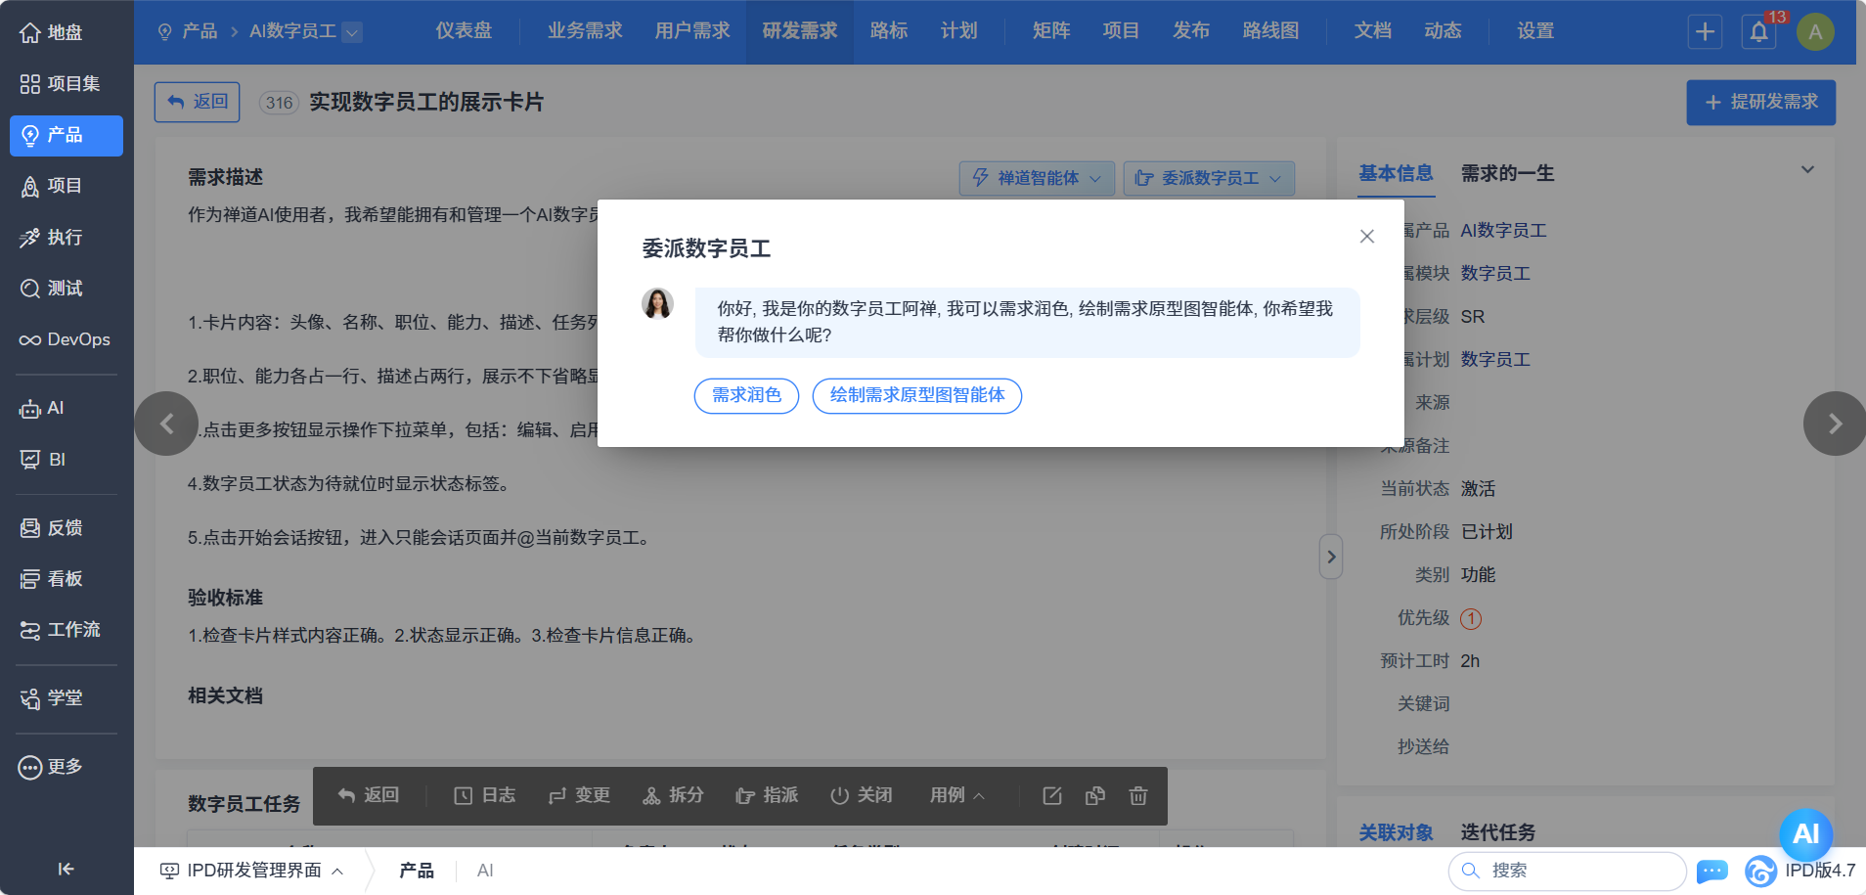Open the AI数字员工 product dropdown

click(x=352, y=32)
